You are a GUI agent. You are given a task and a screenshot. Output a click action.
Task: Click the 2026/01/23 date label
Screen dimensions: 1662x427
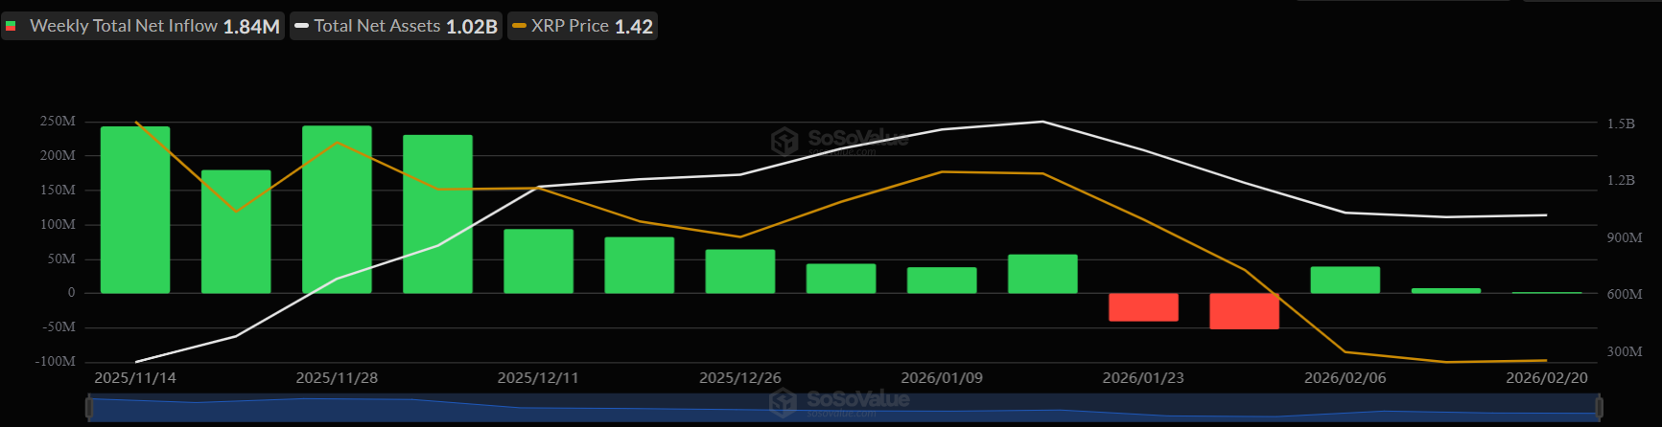pyautogui.click(x=1143, y=378)
